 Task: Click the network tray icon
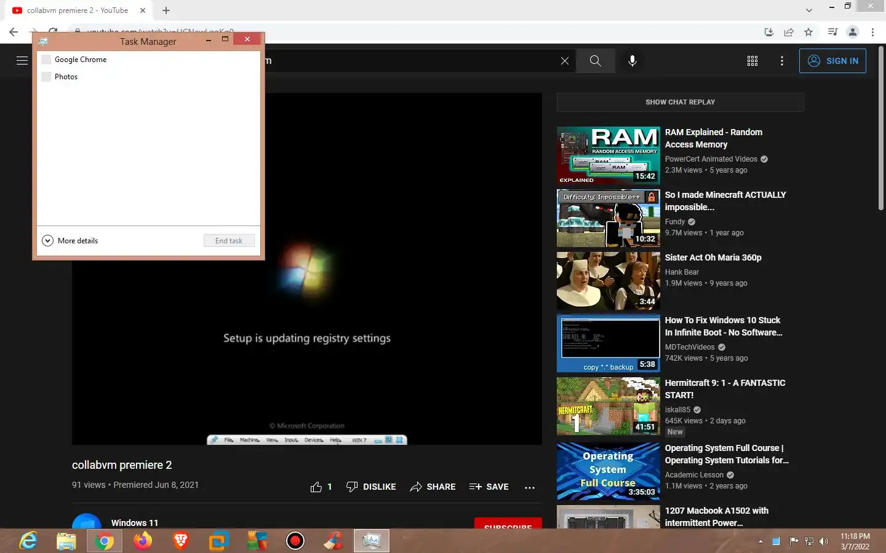coord(809,541)
